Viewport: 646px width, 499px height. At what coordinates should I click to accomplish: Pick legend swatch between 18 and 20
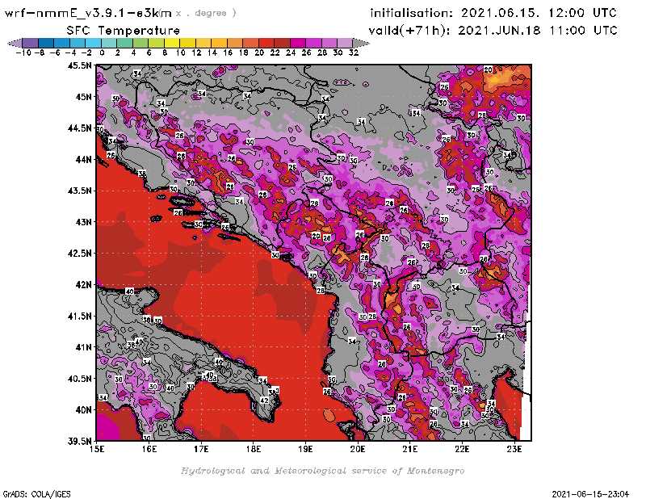(250, 43)
